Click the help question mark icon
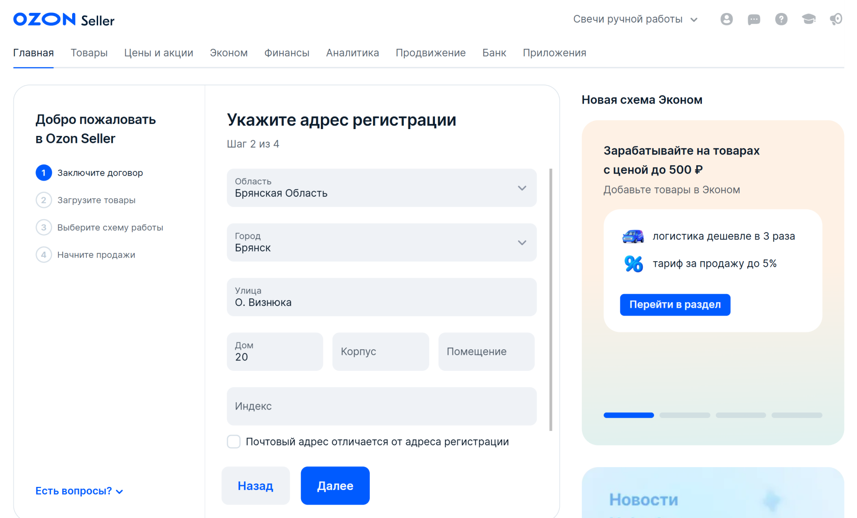 pyautogui.click(x=781, y=19)
